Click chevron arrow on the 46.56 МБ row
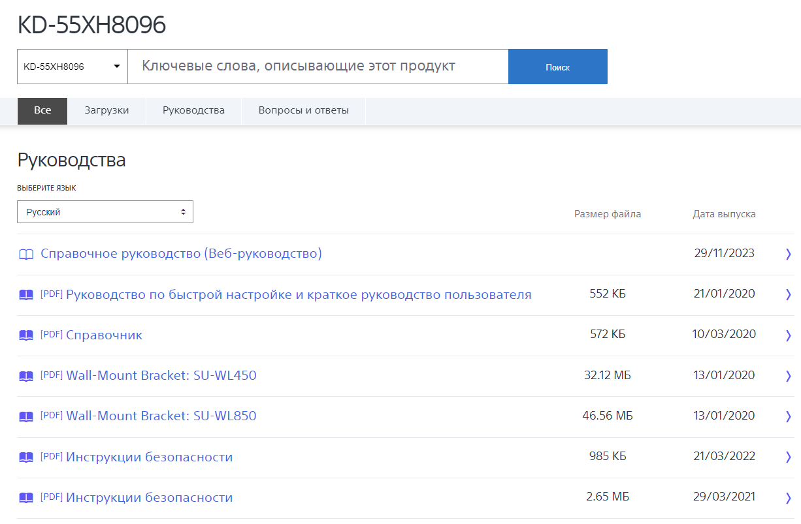 [788, 416]
